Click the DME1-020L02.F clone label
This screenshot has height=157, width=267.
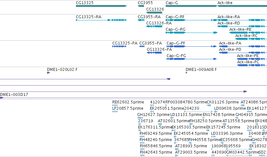(62, 70)
